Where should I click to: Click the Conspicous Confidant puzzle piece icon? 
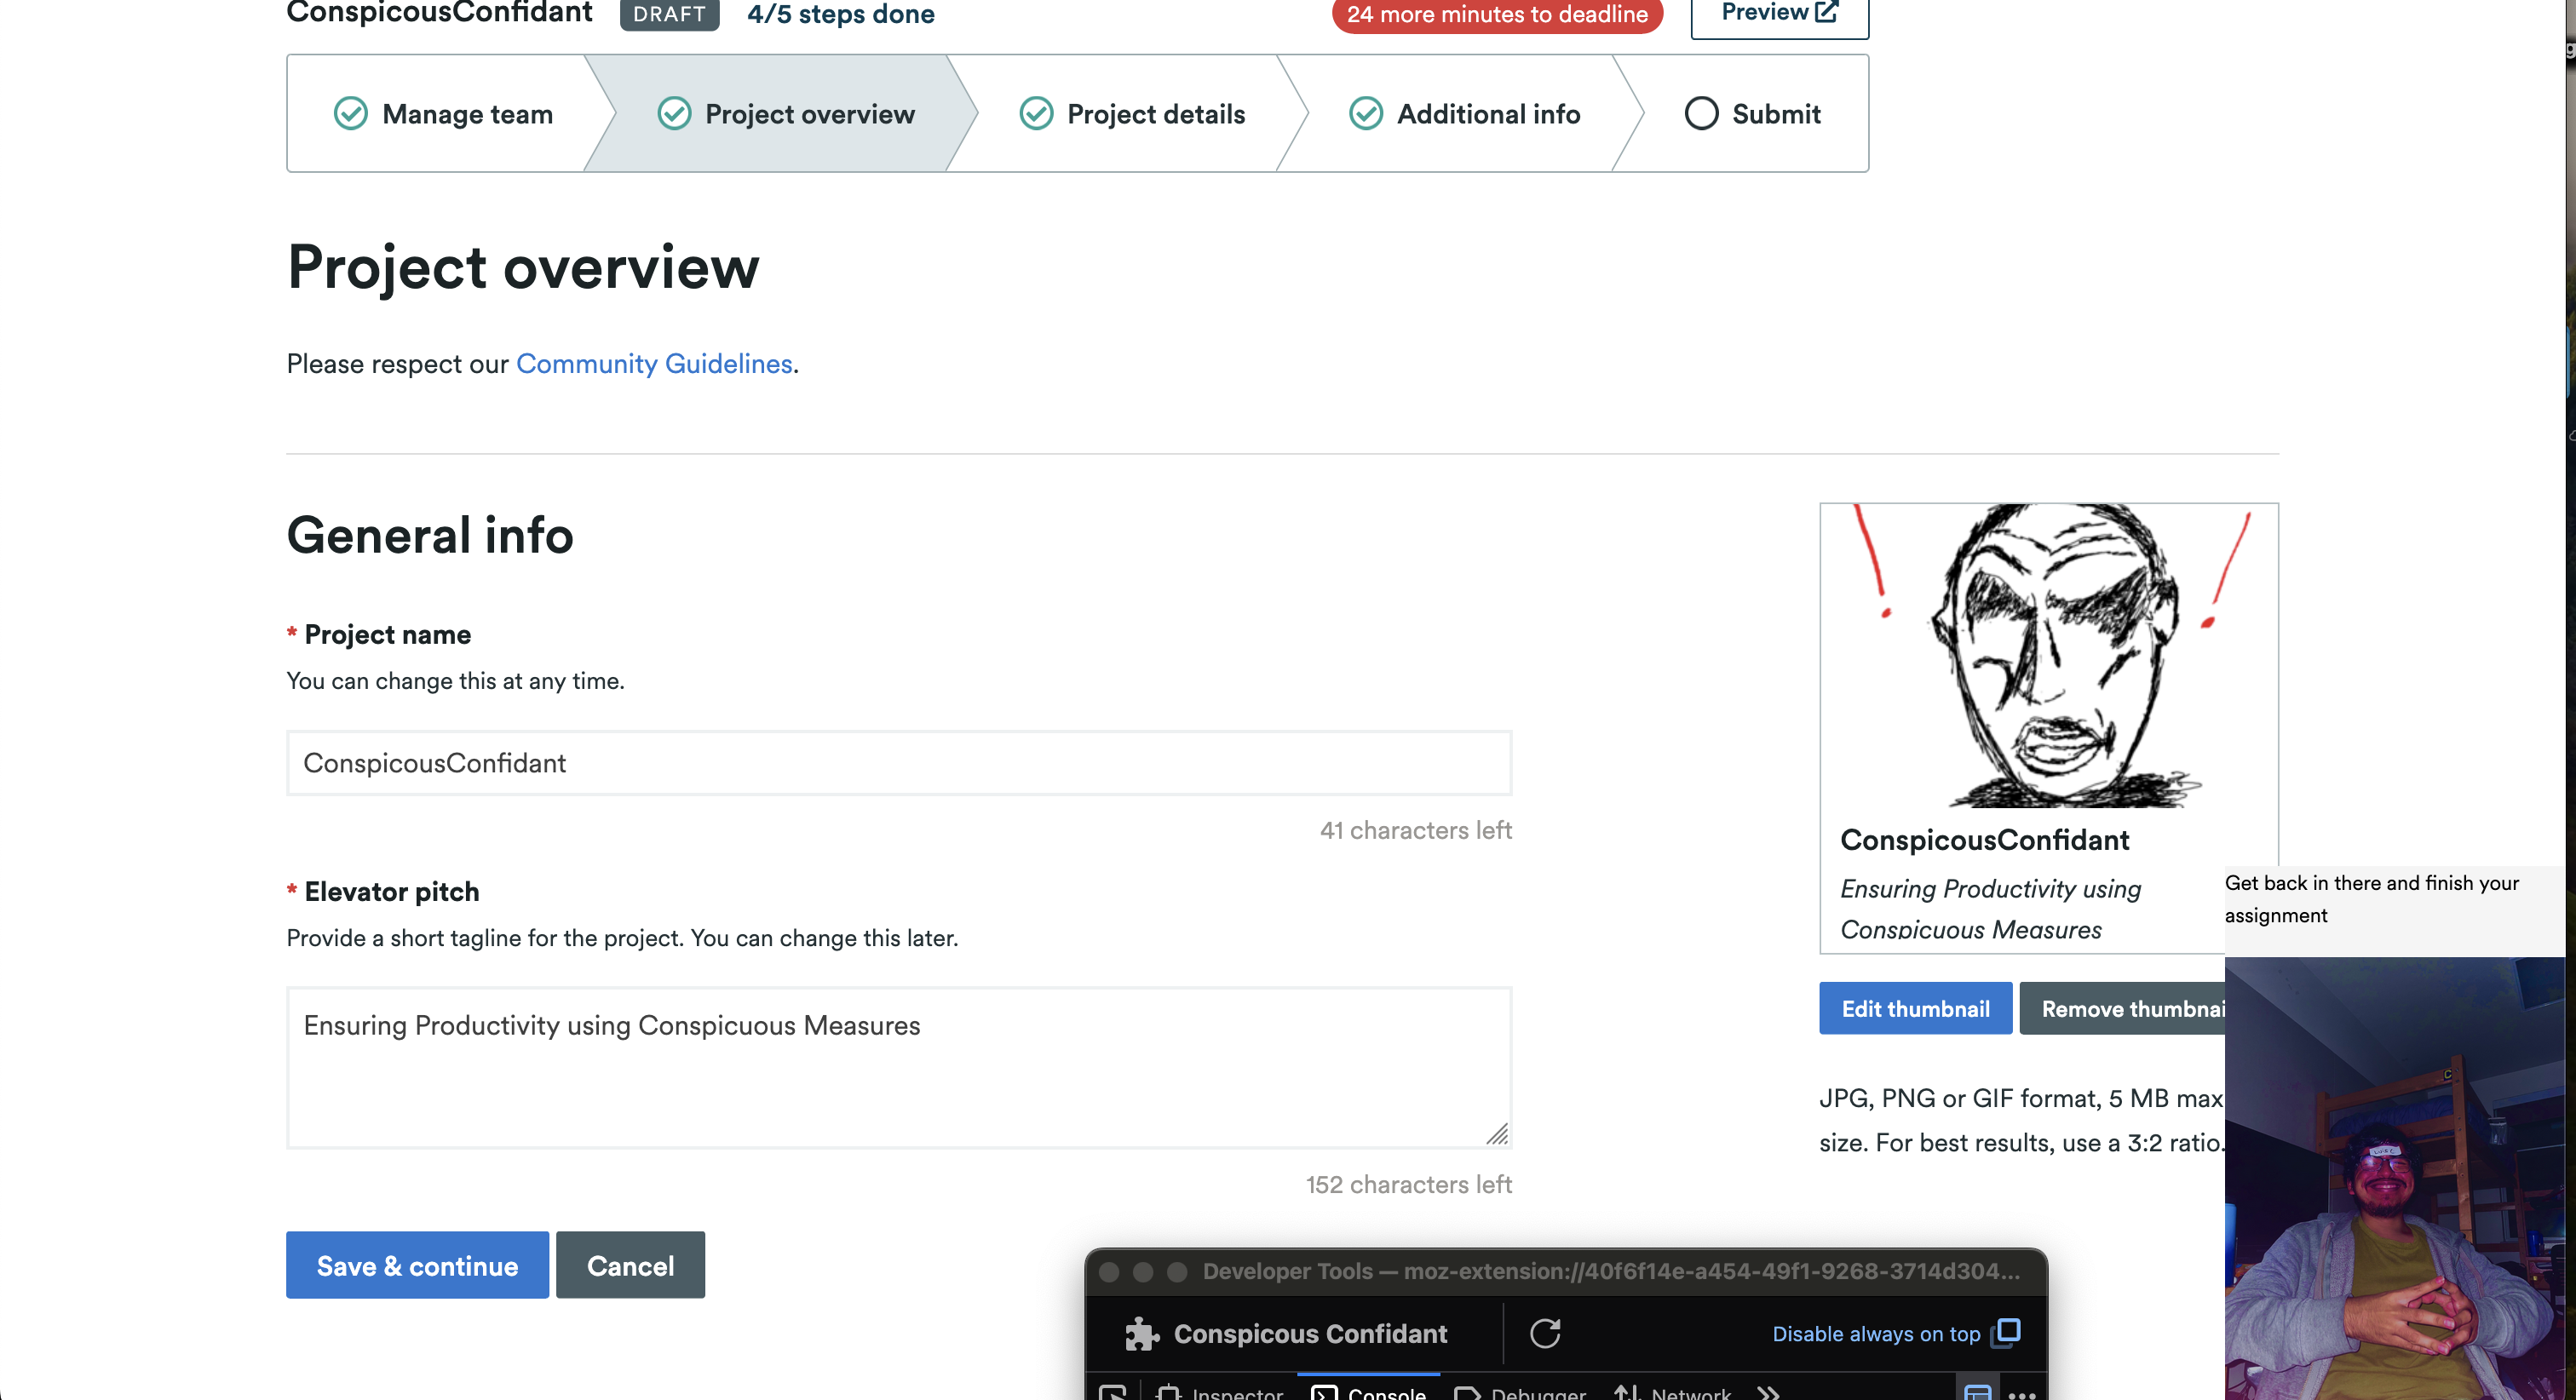[x=1141, y=1334]
